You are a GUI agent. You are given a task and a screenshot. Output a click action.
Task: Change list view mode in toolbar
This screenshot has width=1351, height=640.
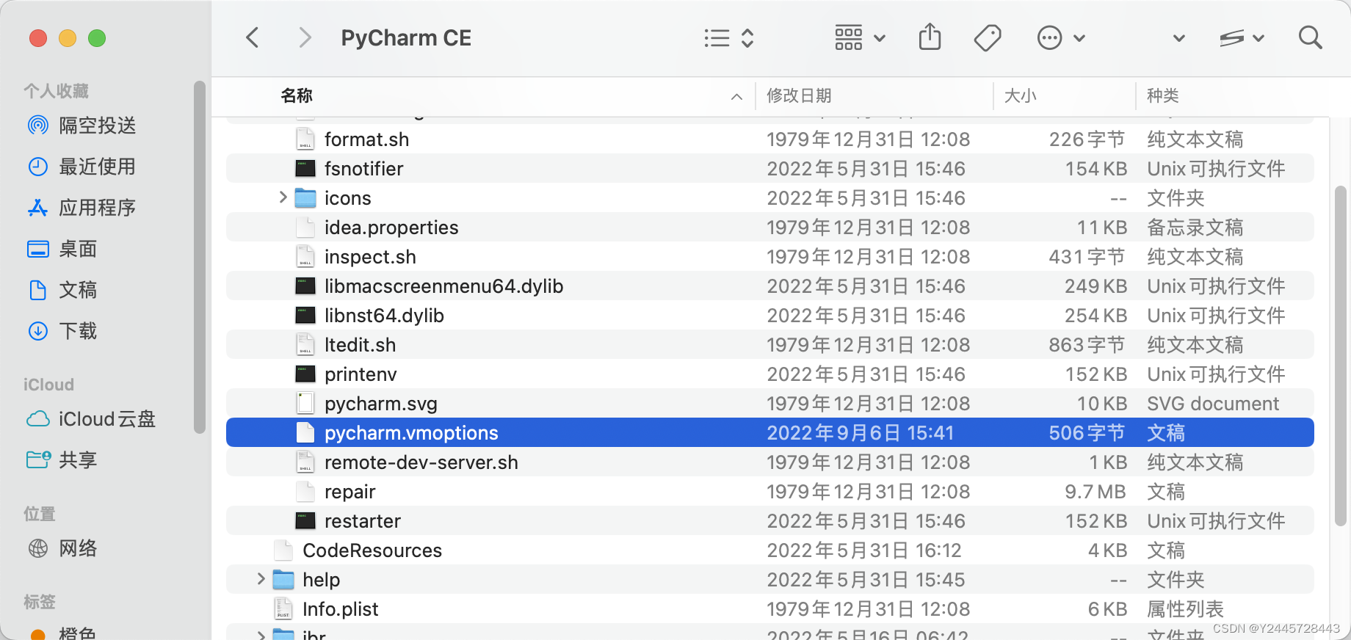tap(728, 38)
